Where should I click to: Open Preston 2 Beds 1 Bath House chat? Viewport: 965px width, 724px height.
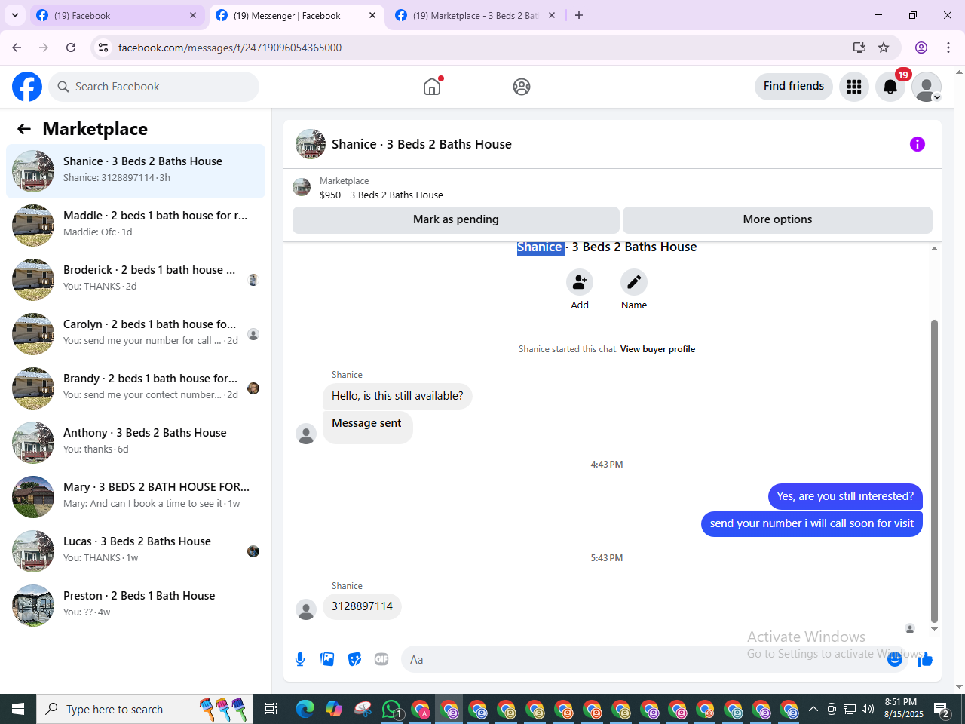click(136, 606)
